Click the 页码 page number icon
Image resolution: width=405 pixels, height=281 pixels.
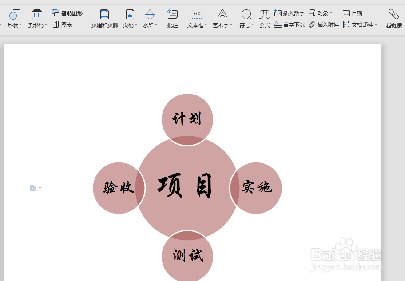(x=130, y=15)
